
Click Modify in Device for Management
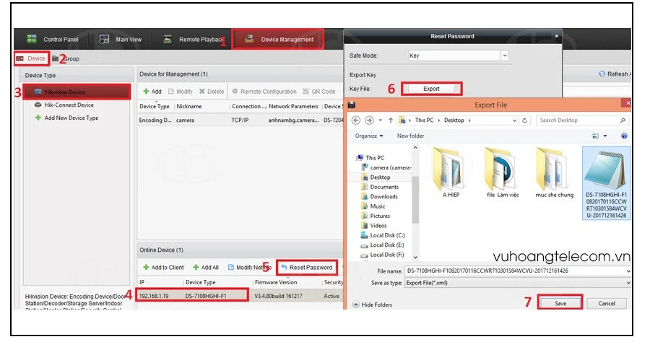click(x=181, y=92)
